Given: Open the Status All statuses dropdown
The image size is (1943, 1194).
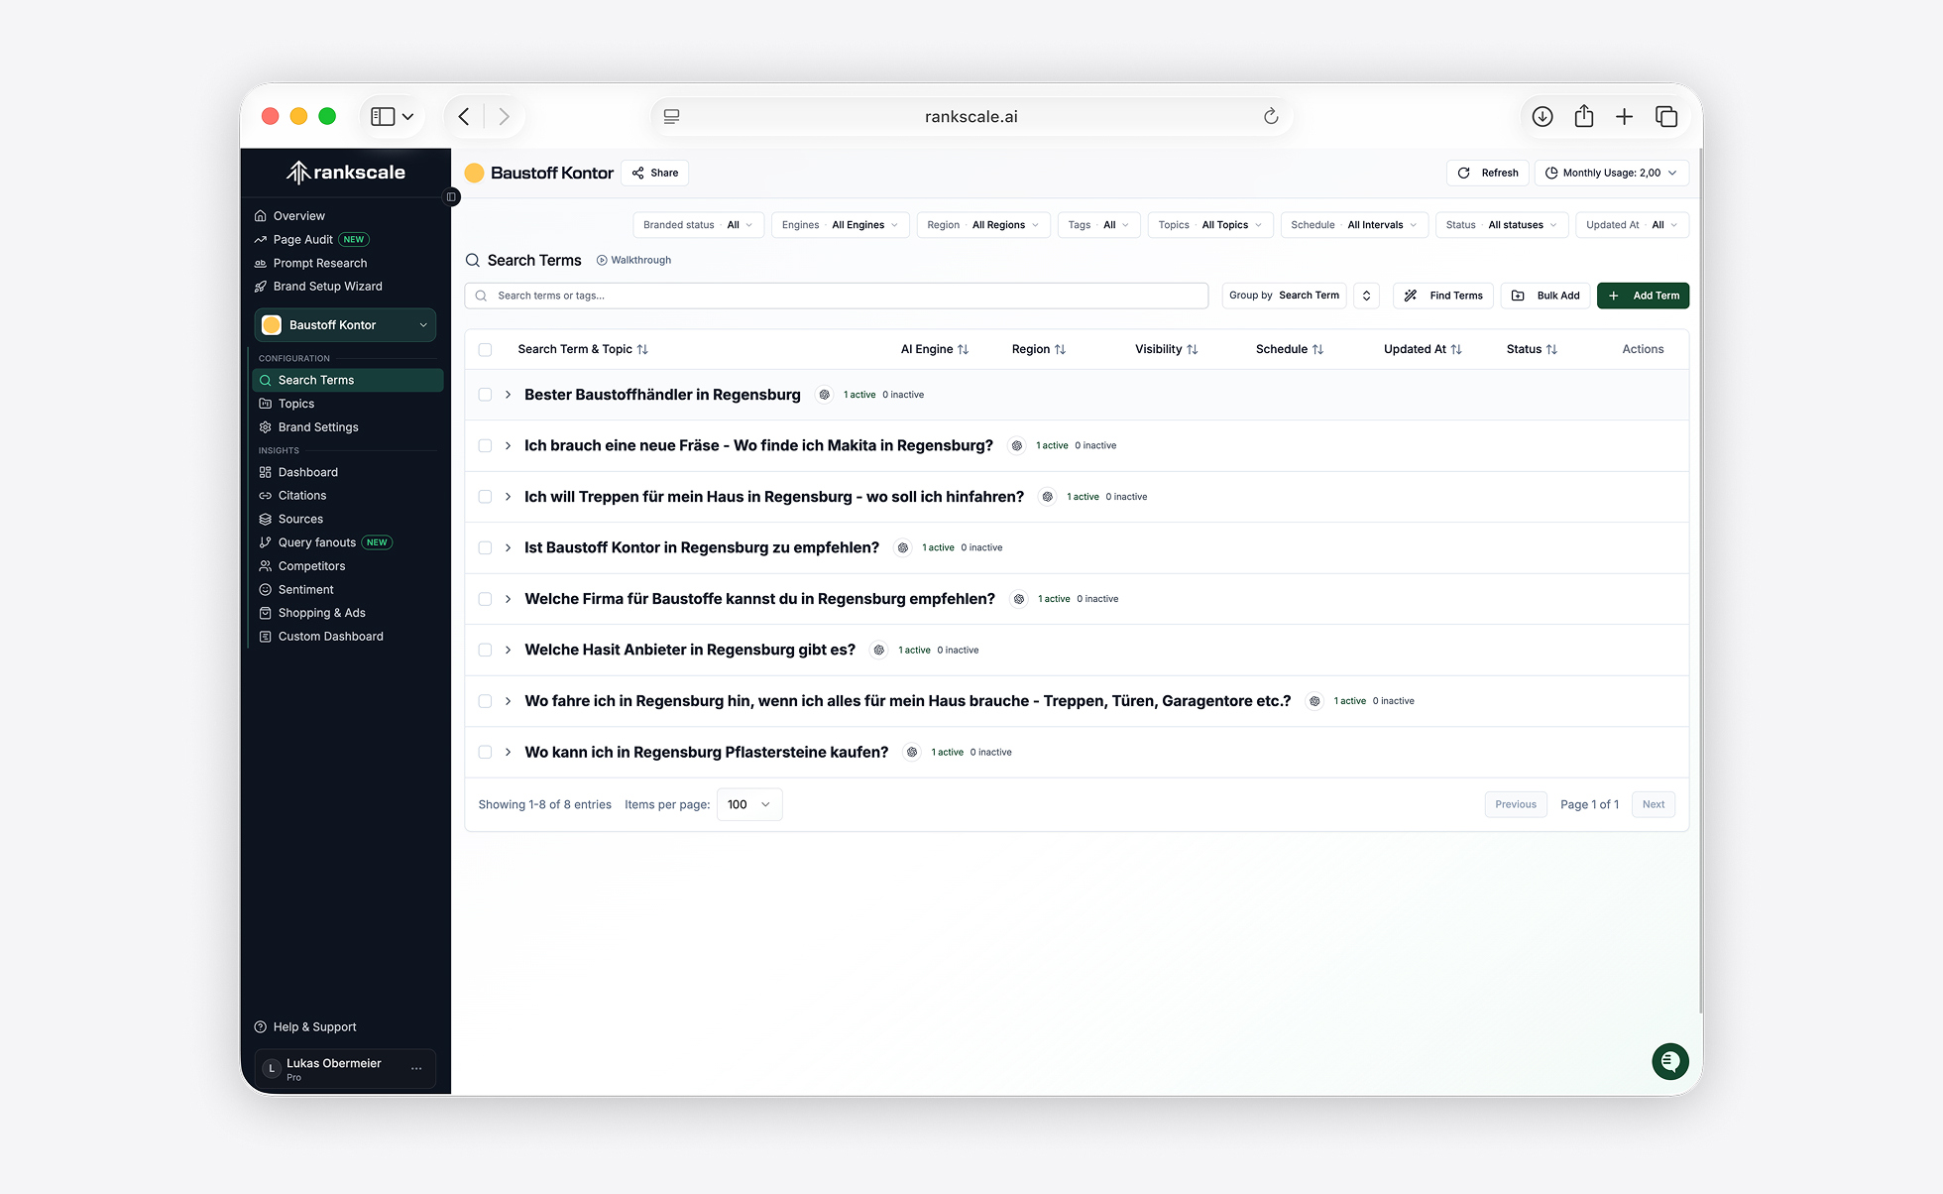Looking at the screenshot, I should pos(1501,225).
